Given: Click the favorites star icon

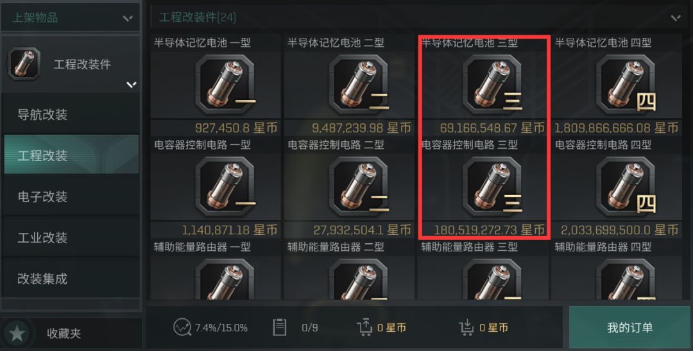Looking at the screenshot, I should pyautogui.click(x=17, y=333).
